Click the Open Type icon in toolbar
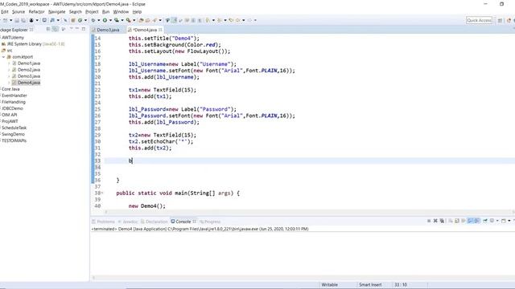 click(142, 20)
